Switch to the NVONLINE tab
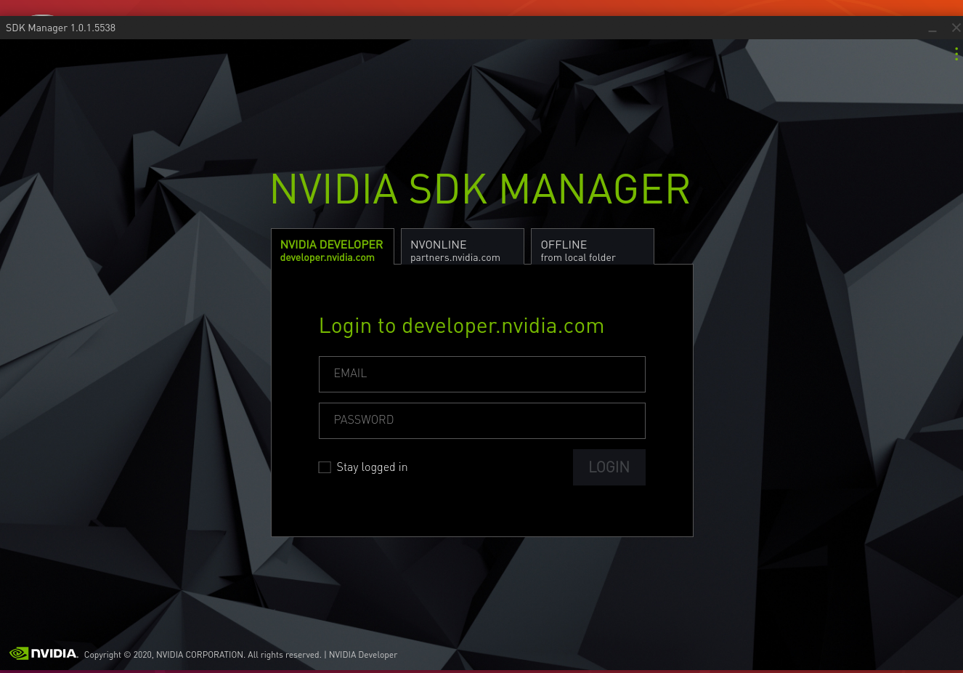Image resolution: width=963 pixels, height=673 pixels. coord(463,247)
